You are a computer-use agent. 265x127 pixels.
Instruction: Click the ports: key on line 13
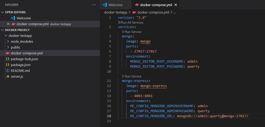[132, 91]
